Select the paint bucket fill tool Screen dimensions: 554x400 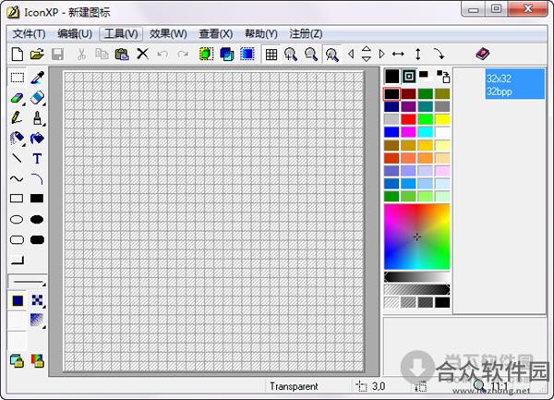click(37, 139)
